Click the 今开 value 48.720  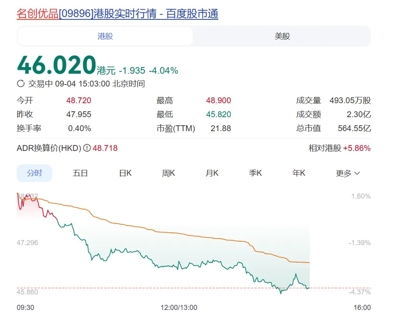tap(79, 100)
